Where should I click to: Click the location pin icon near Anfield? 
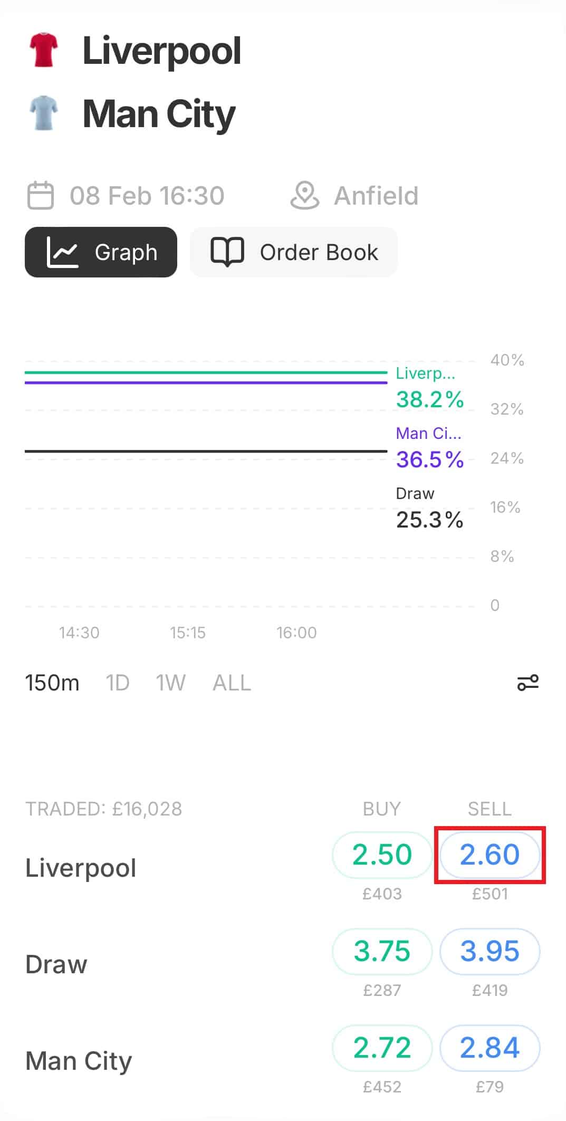click(x=304, y=196)
